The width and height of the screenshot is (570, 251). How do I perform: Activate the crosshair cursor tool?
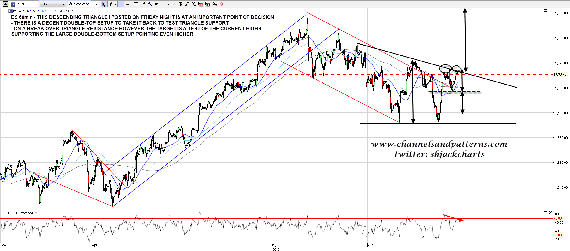click(111, 4)
